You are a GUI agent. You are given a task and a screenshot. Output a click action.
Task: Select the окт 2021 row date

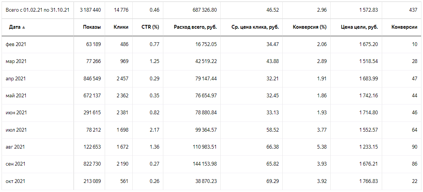coord(15,181)
